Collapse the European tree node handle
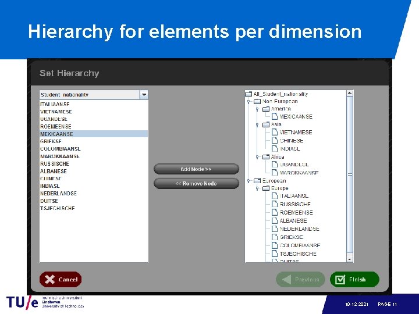 click(x=248, y=181)
